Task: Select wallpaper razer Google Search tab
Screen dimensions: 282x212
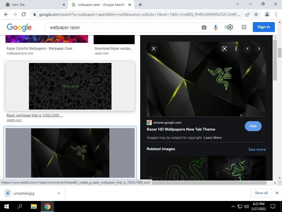Action: coord(101,5)
